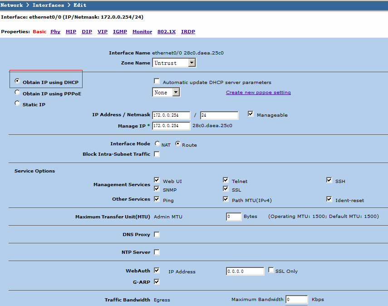388x306 pixels.
Task: Go to the 802.1X properties tab
Action: click(166, 32)
